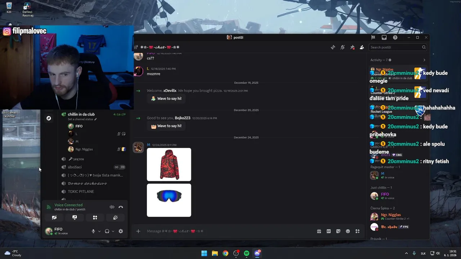Open the gift icon in message bar
This screenshot has height=259, width=461.
319,231
